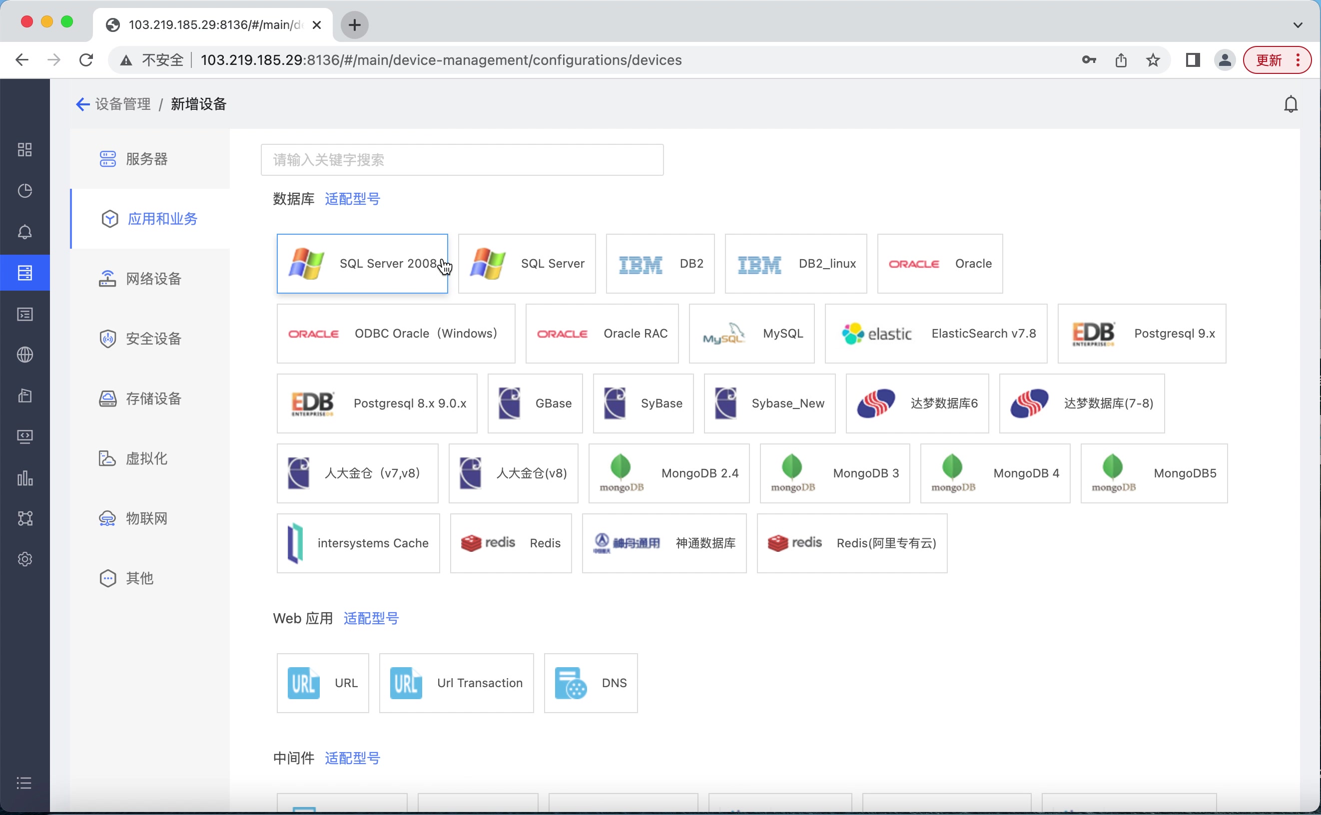The image size is (1321, 815).
Task: Open the pie chart icon in dark sidebar
Action: (25, 191)
